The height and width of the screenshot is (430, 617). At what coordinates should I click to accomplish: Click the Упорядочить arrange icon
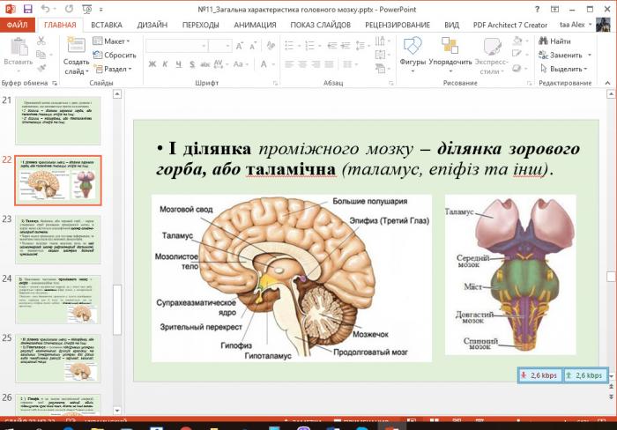coord(450,51)
